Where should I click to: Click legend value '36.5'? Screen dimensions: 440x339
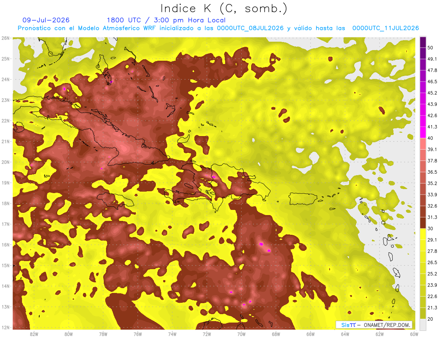pos(432,172)
